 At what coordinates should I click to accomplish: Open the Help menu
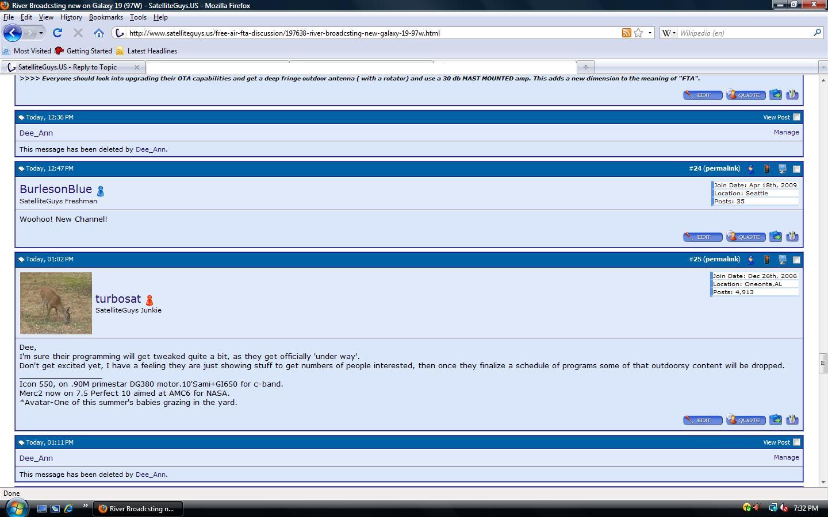(x=160, y=17)
